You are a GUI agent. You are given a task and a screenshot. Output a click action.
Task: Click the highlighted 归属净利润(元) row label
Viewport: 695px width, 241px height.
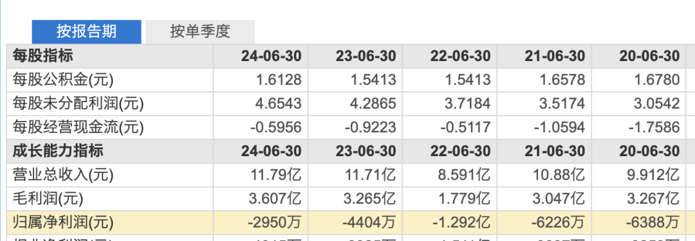63,222
